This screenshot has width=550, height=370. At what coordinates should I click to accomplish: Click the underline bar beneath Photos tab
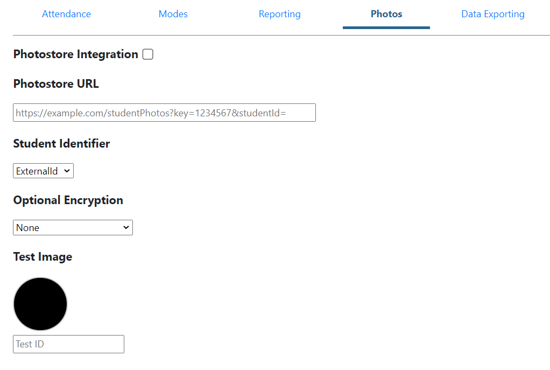386,27
